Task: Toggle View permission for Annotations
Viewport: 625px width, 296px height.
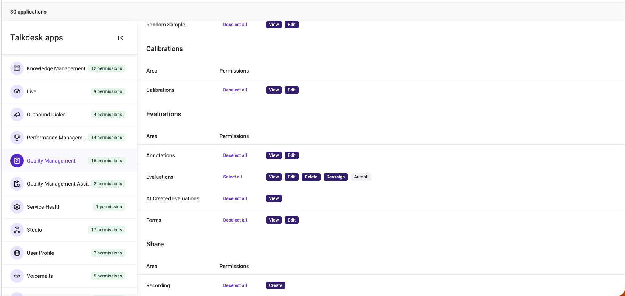Action: [274, 155]
